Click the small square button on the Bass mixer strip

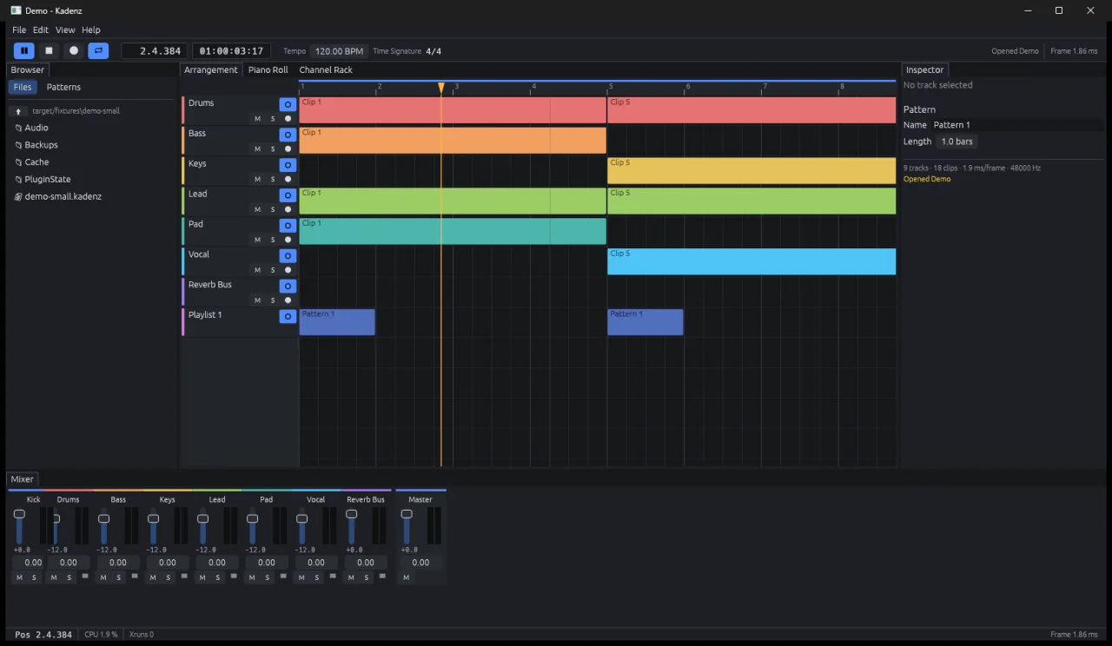point(135,576)
